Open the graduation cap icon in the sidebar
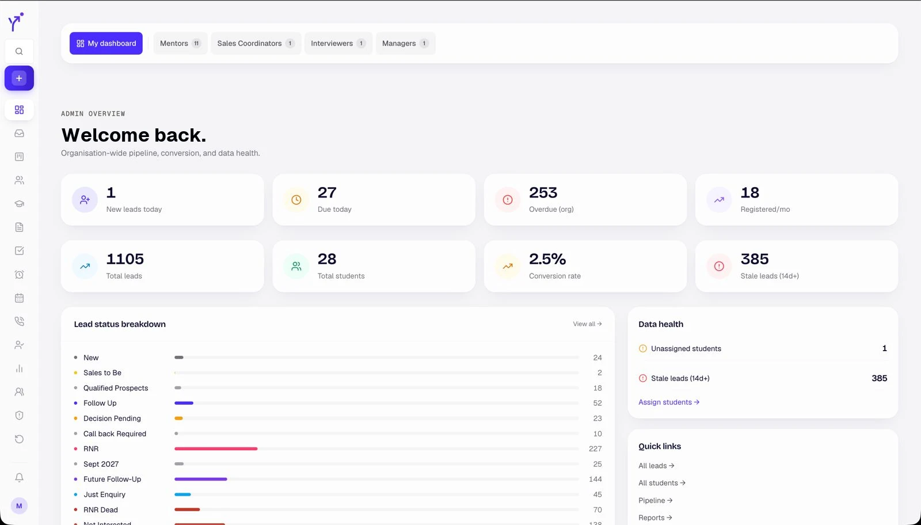Screen dimensions: 921x525 point(19,204)
